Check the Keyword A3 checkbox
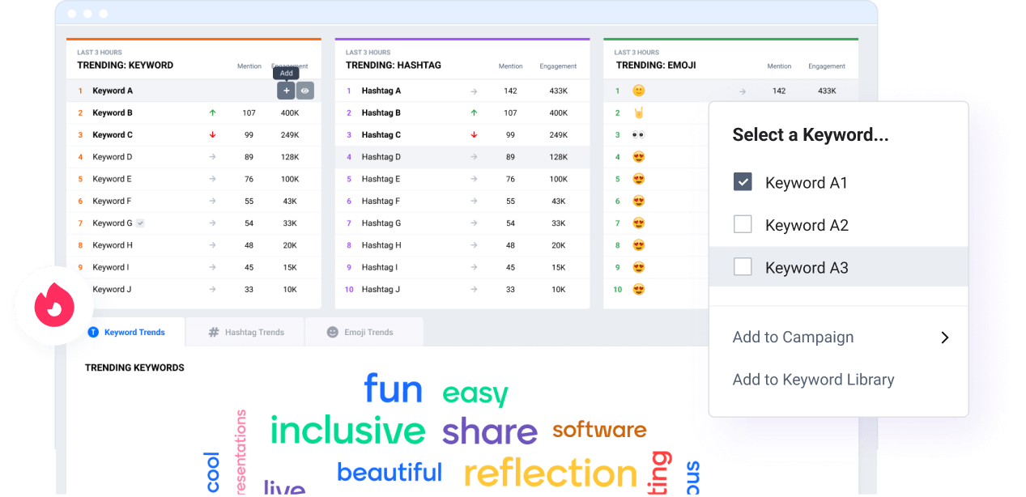The height and width of the screenshot is (497, 1026). [742, 267]
